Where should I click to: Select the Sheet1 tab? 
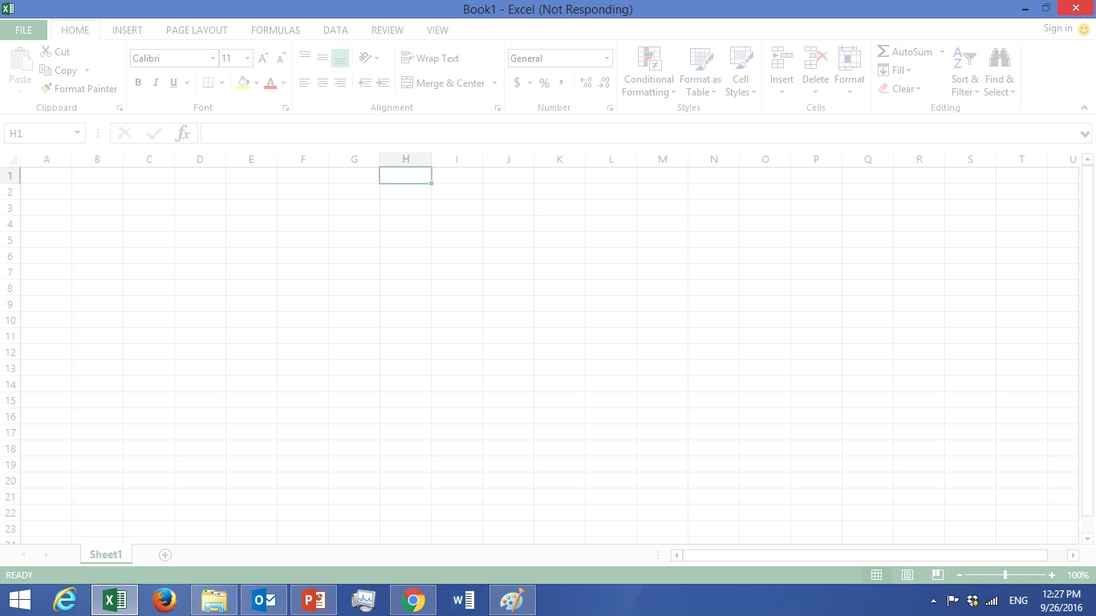(106, 554)
